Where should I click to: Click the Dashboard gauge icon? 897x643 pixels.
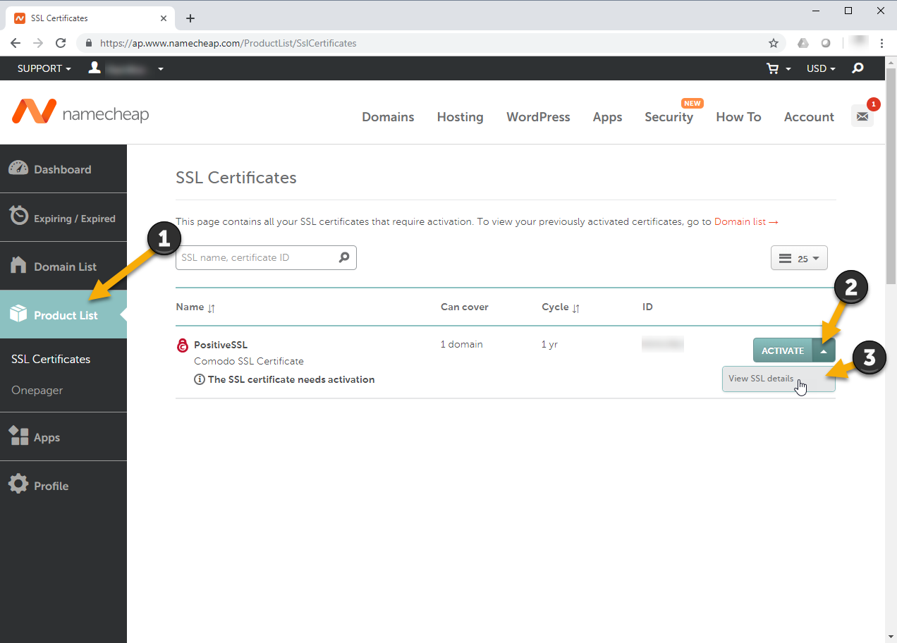click(18, 169)
